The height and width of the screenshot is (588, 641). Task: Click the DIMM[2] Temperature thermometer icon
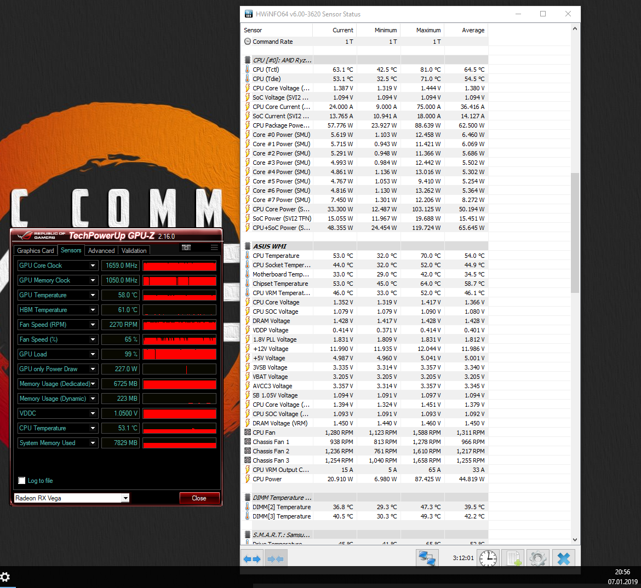[x=247, y=506]
